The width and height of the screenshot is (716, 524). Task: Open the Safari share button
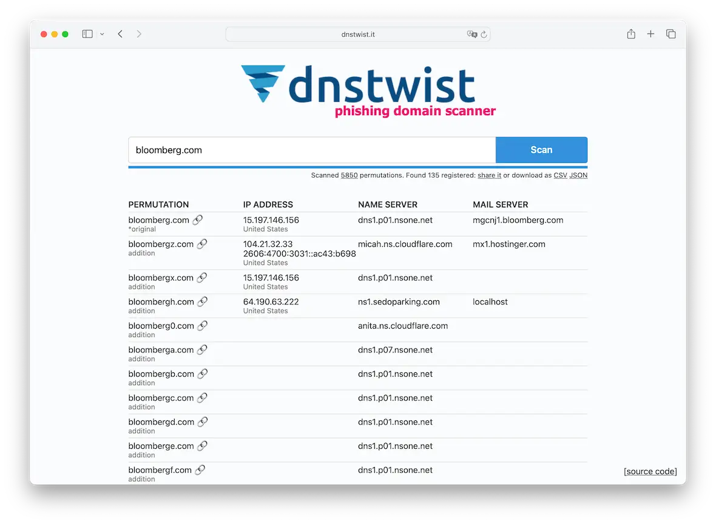(x=631, y=34)
